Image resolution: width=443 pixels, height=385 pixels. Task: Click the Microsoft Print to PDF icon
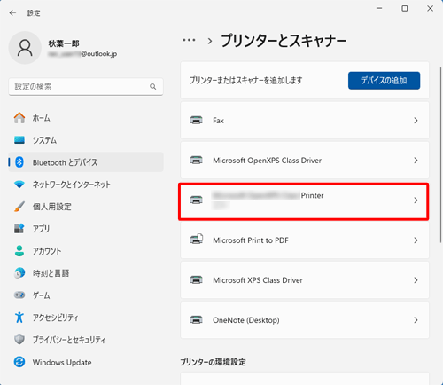[197, 240]
